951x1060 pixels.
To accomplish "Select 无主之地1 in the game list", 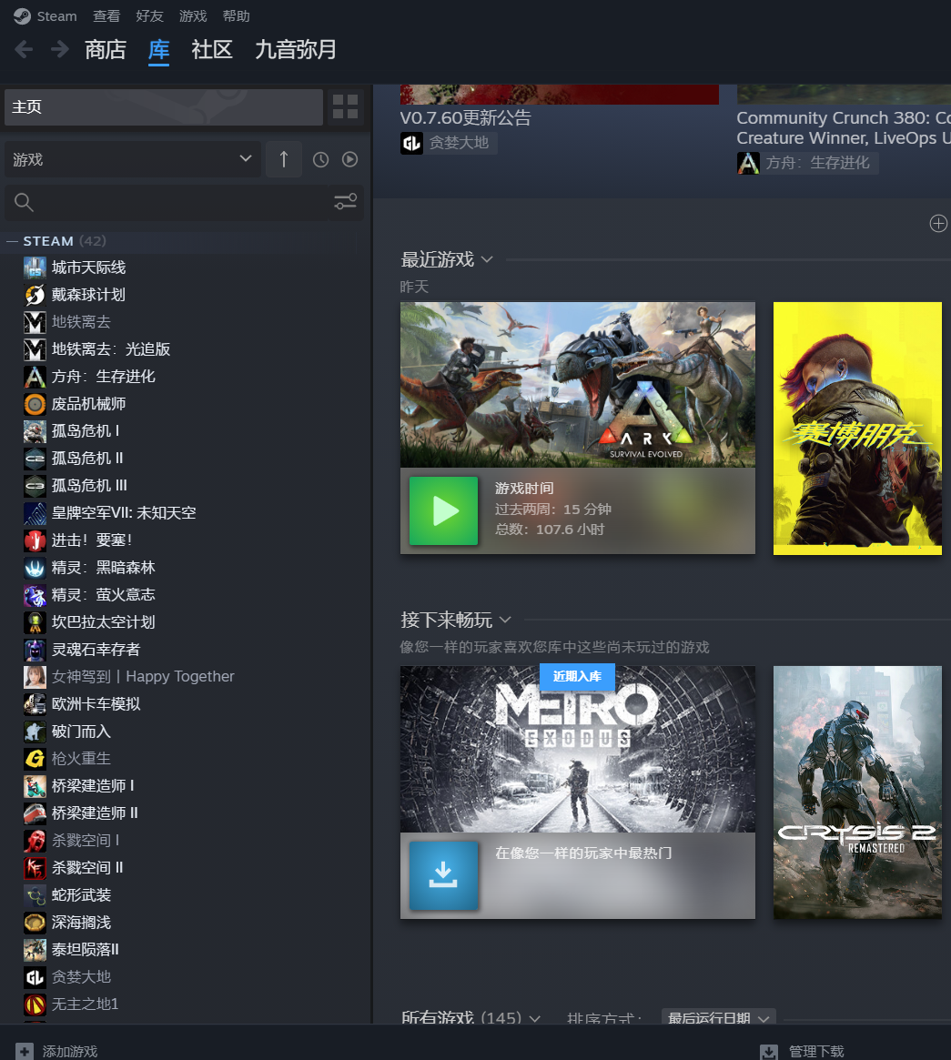I will point(86,1004).
